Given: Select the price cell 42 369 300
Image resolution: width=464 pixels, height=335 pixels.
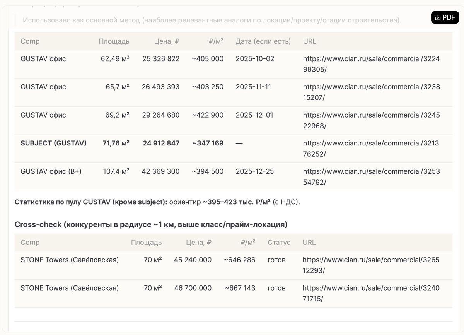Looking at the screenshot, I should tap(160, 171).
